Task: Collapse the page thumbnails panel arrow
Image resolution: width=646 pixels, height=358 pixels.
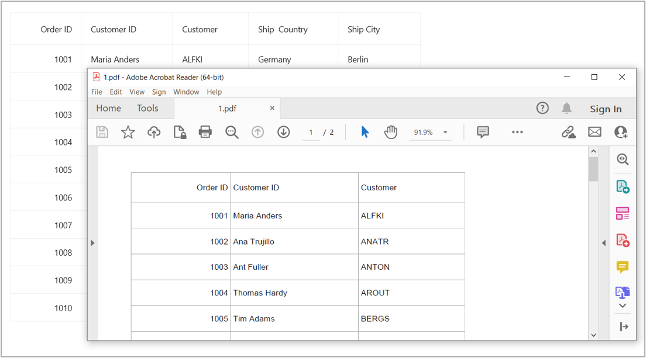Action: pyautogui.click(x=93, y=243)
